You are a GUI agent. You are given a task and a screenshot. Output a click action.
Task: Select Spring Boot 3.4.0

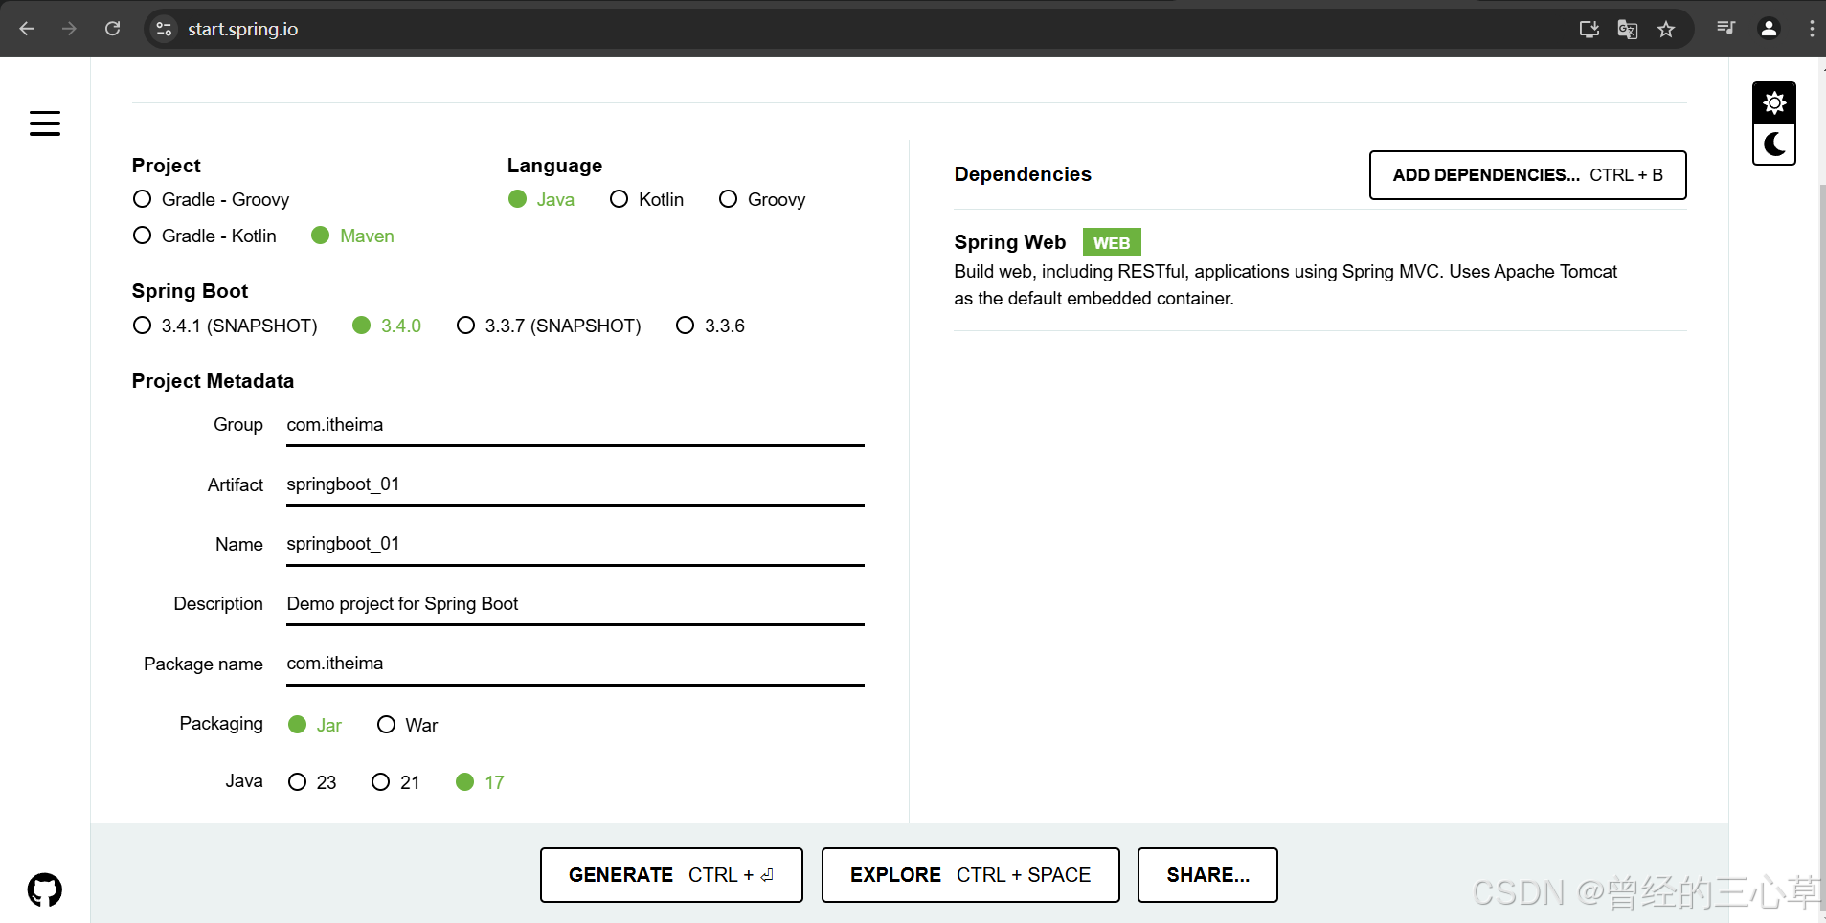click(387, 326)
